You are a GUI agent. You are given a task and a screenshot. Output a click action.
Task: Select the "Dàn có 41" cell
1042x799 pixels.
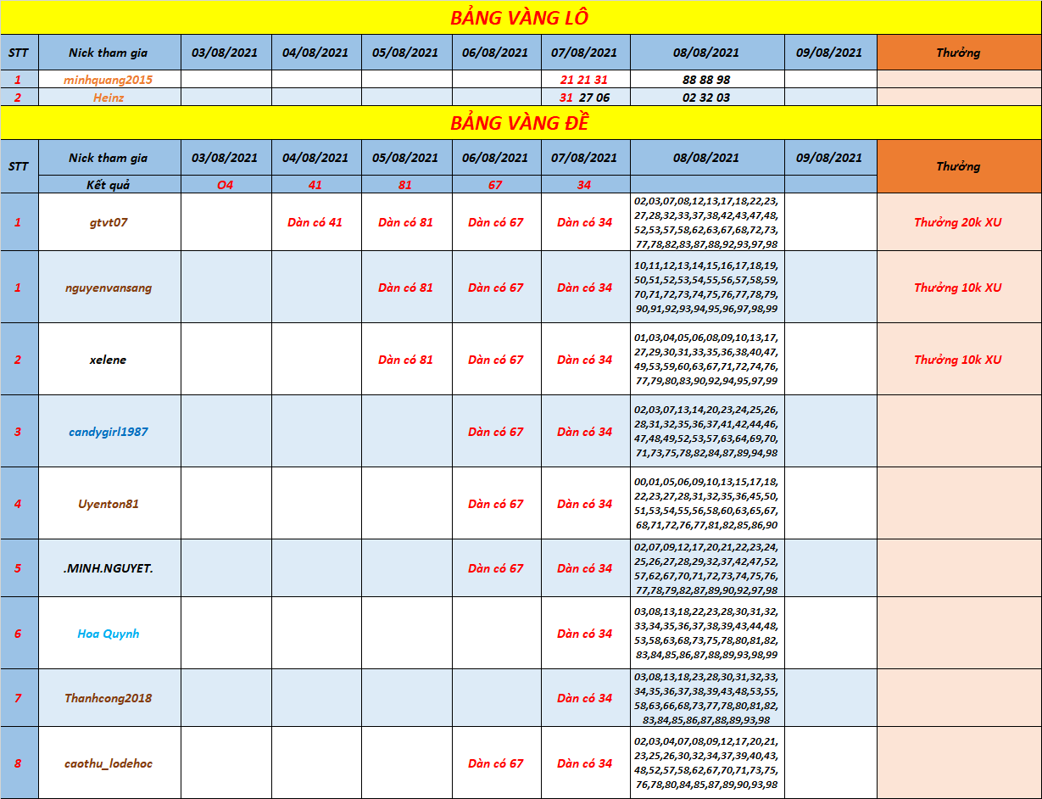click(315, 222)
